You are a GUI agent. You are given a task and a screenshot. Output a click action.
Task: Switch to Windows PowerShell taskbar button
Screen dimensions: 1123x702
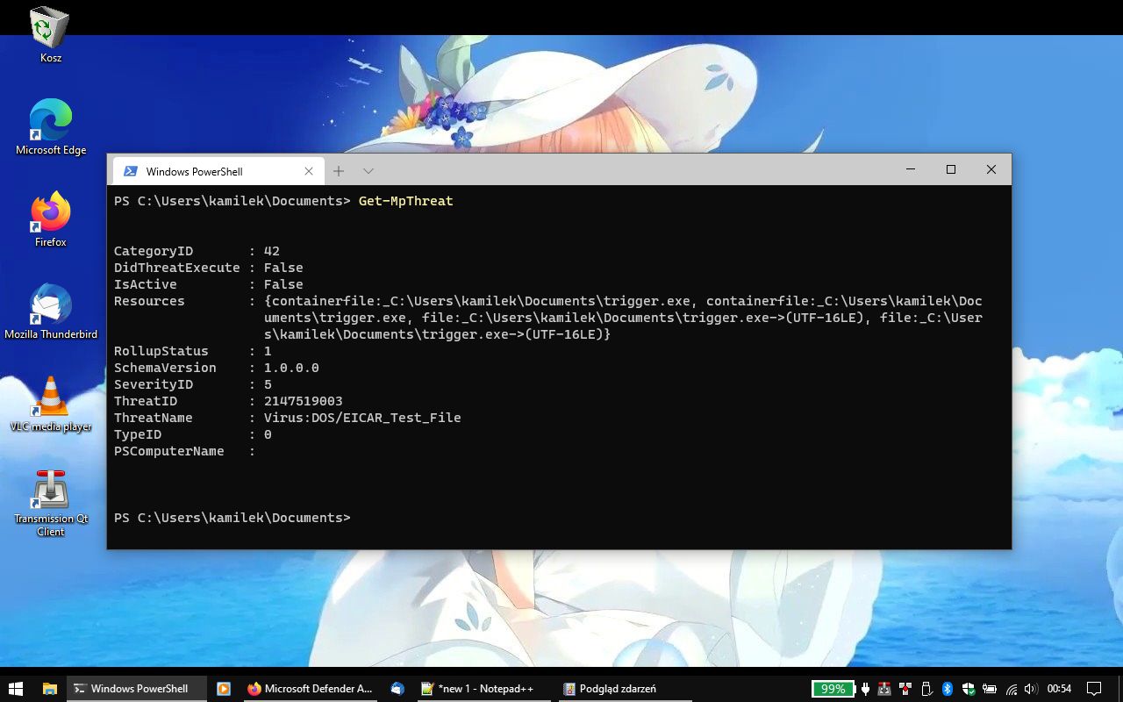tap(137, 689)
